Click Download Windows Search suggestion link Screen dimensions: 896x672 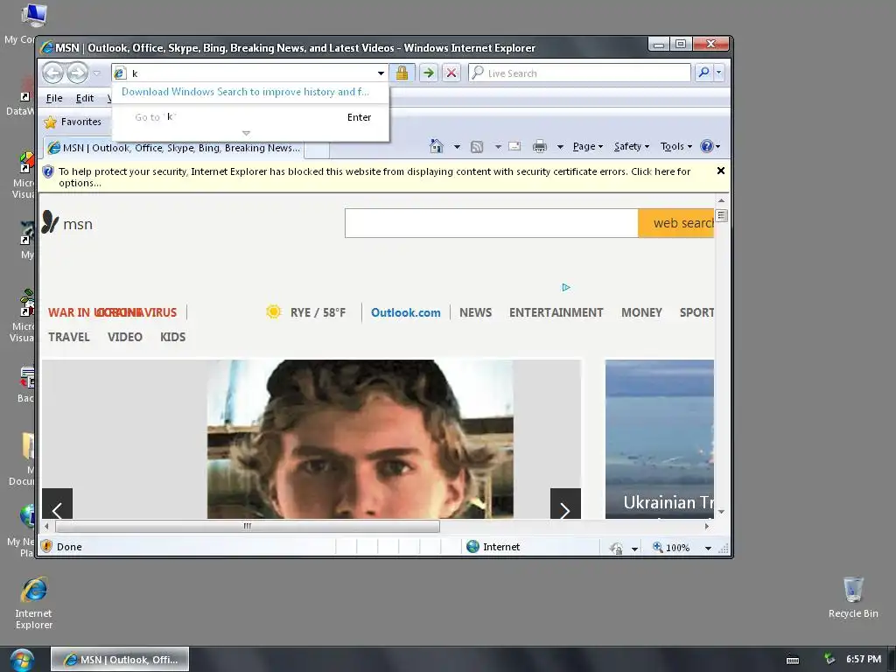245,91
